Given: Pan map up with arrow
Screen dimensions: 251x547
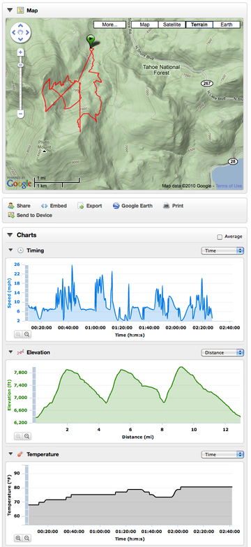Looking at the screenshot, I should [x=21, y=26].
